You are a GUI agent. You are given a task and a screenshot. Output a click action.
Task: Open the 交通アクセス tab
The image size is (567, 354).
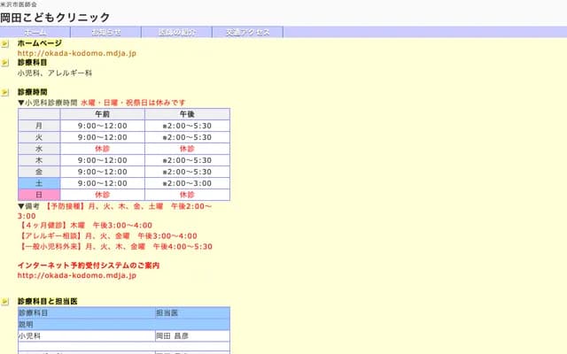pos(248,32)
